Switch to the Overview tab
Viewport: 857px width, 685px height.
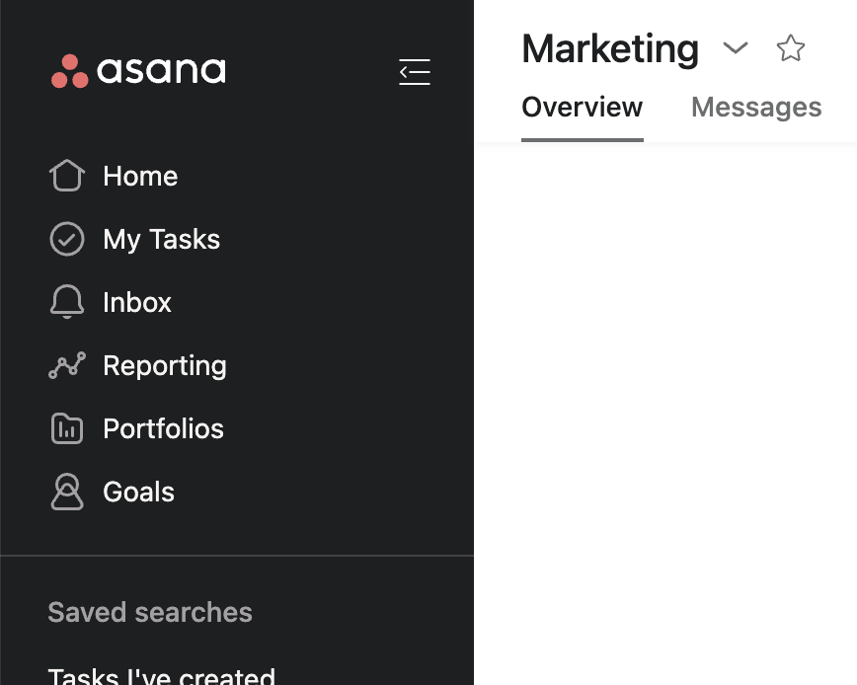(582, 107)
